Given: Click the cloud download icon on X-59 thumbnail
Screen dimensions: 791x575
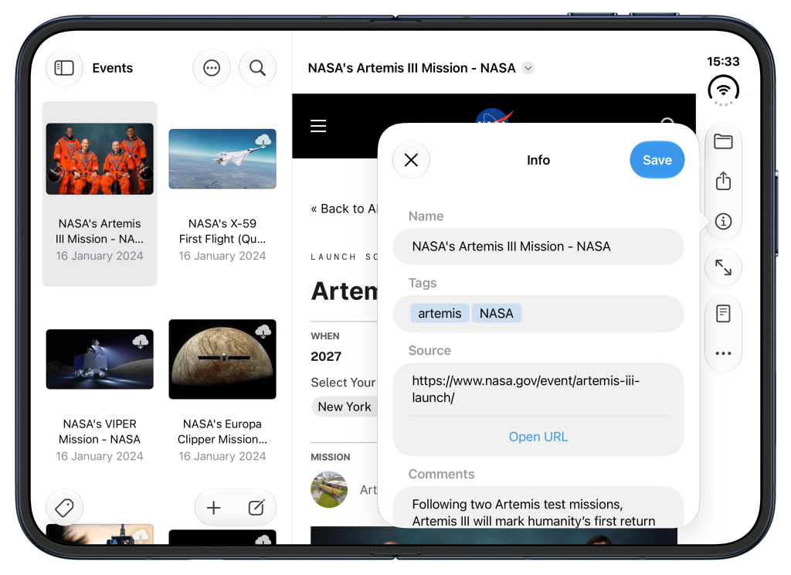Looking at the screenshot, I should 263,141.
